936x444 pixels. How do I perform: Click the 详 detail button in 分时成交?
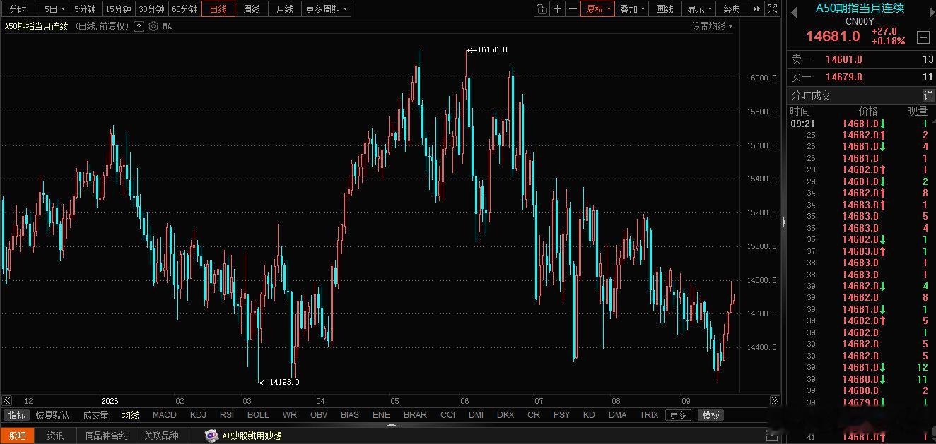(x=928, y=95)
